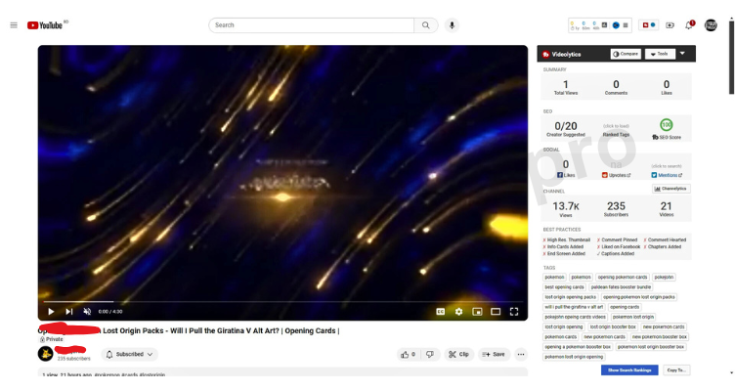Screen dimensions: 735x391
Task: Start voice search with microphone icon
Action: click(452, 25)
